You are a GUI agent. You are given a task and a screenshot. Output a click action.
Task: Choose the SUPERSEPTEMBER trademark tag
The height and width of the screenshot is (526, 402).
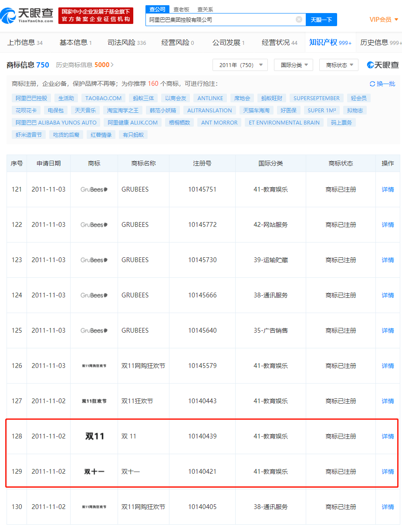(x=317, y=98)
